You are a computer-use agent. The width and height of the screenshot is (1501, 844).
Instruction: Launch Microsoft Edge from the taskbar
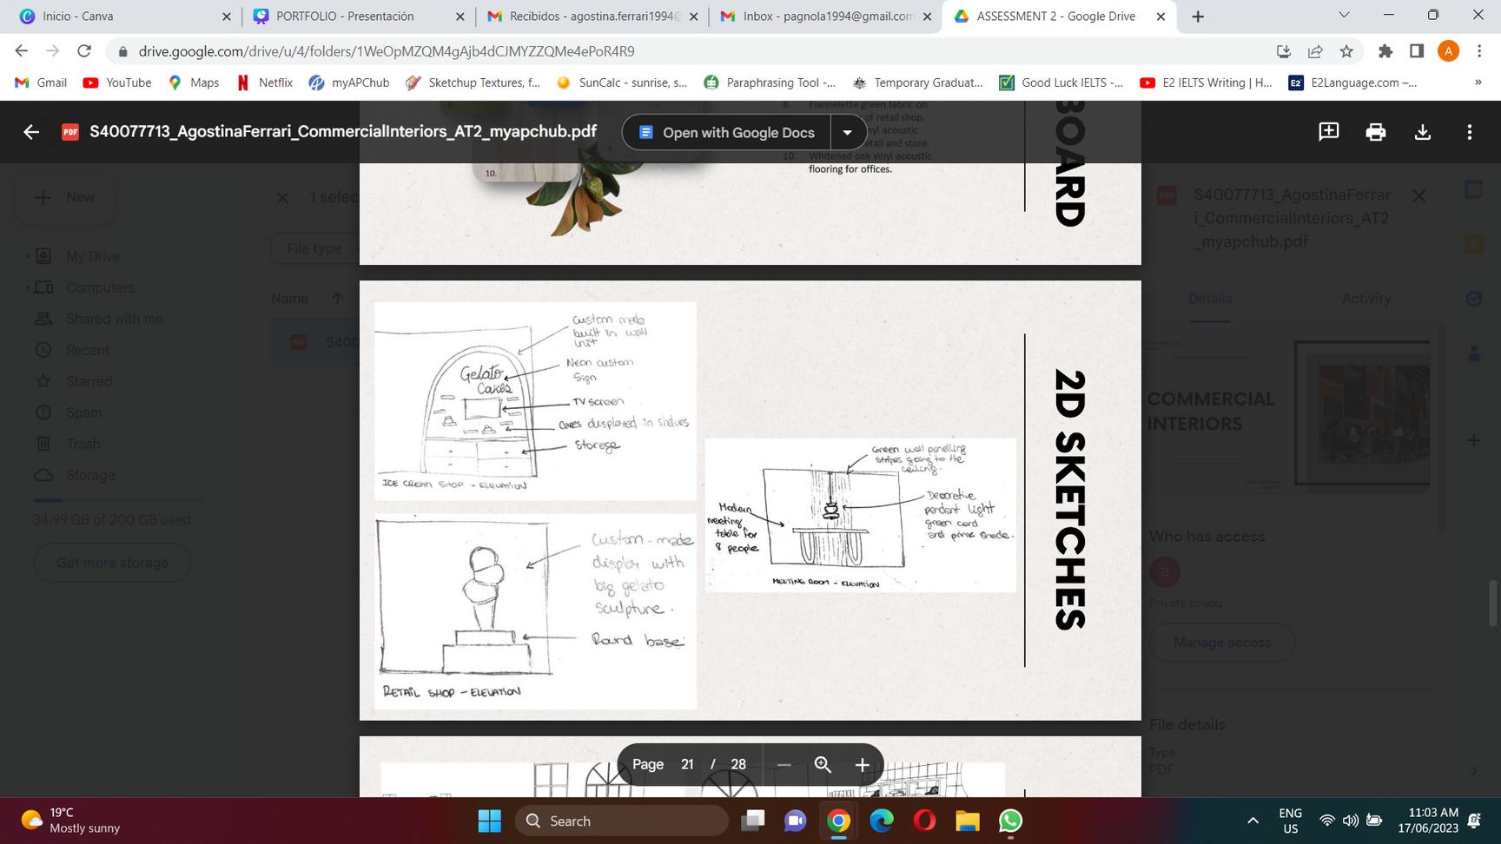(882, 821)
